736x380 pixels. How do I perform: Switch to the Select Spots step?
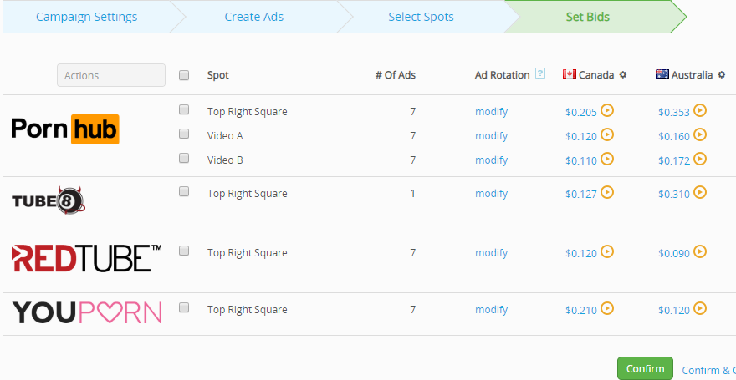pyautogui.click(x=421, y=17)
